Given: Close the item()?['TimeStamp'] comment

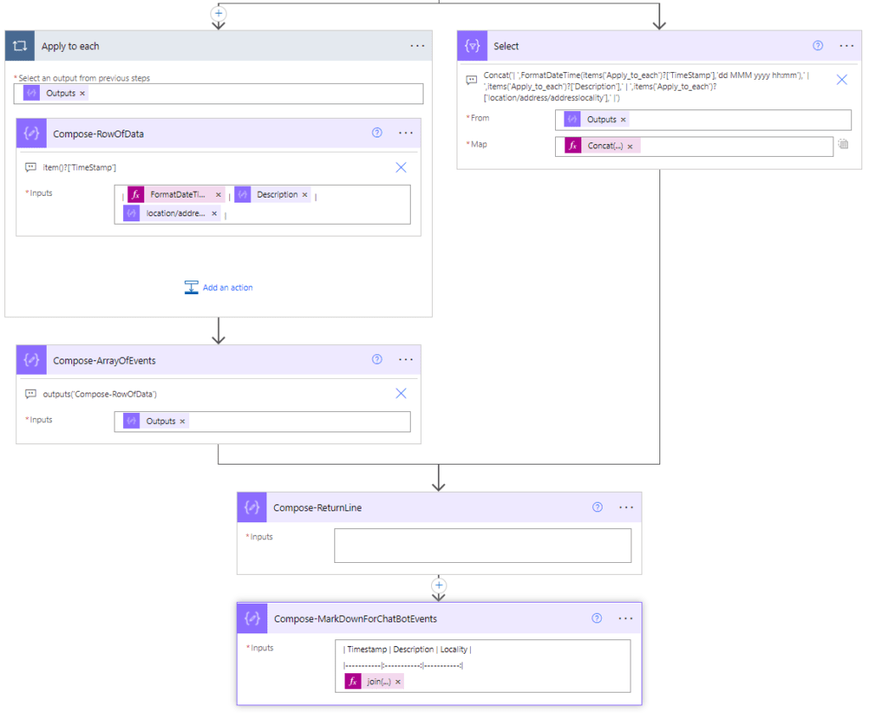Looking at the screenshot, I should 401,167.
